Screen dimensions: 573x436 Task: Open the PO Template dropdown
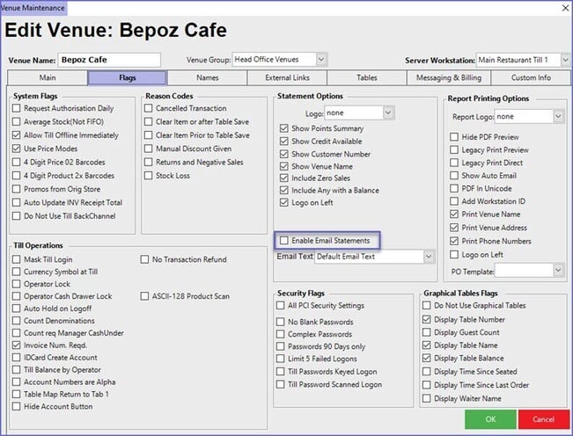[557, 270]
